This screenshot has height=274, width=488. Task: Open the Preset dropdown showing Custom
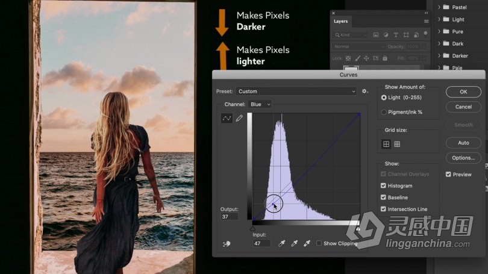click(x=296, y=92)
